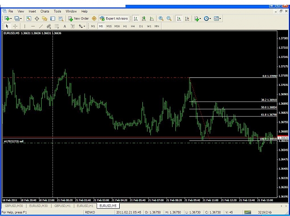Open the Periods clock icon
Image resolution: width=290 pixels, height=216 pixels.
click(x=206, y=19)
